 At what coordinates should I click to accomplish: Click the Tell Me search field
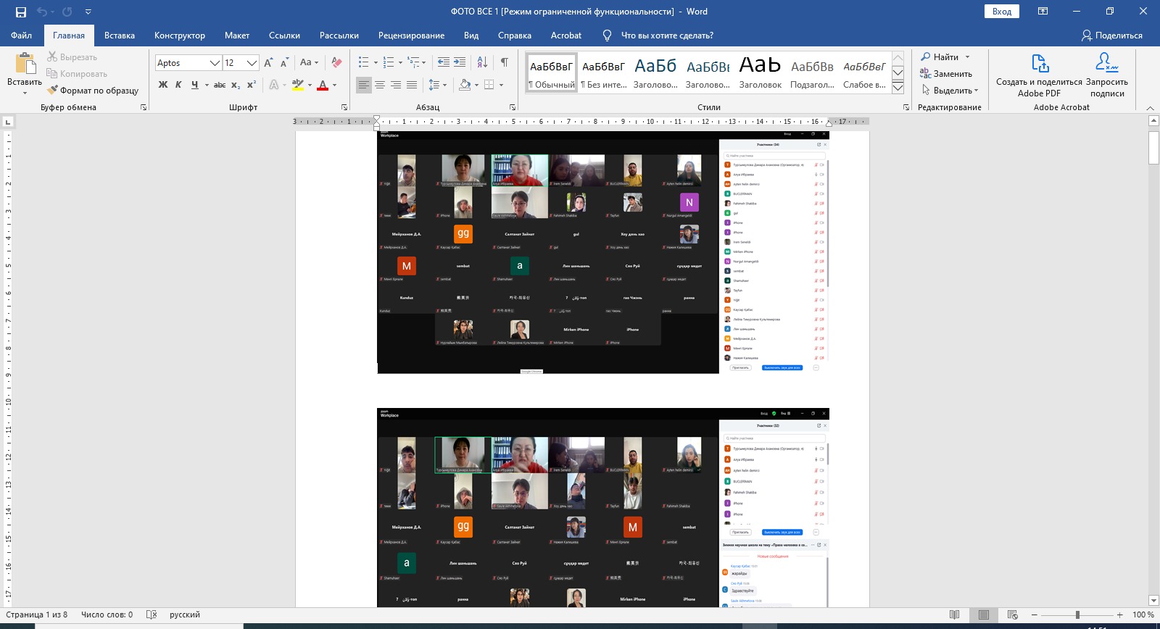click(667, 36)
